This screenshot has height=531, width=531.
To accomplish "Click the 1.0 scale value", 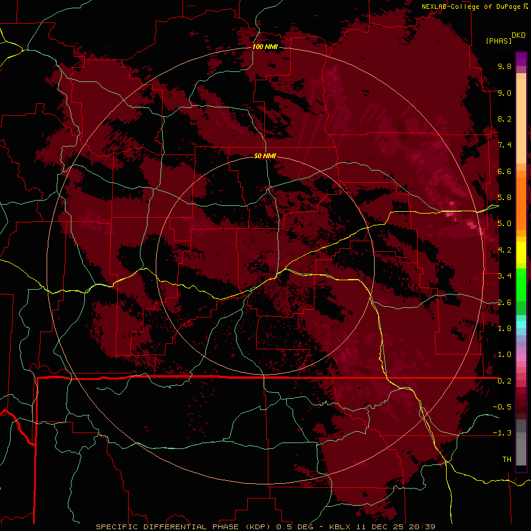I will tap(504, 355).
